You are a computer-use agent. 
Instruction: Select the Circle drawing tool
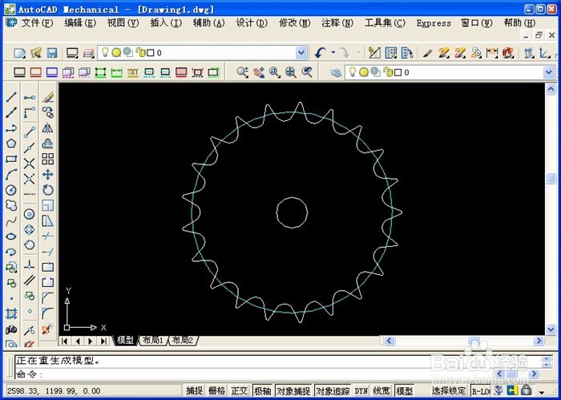(x=11, y=190)
